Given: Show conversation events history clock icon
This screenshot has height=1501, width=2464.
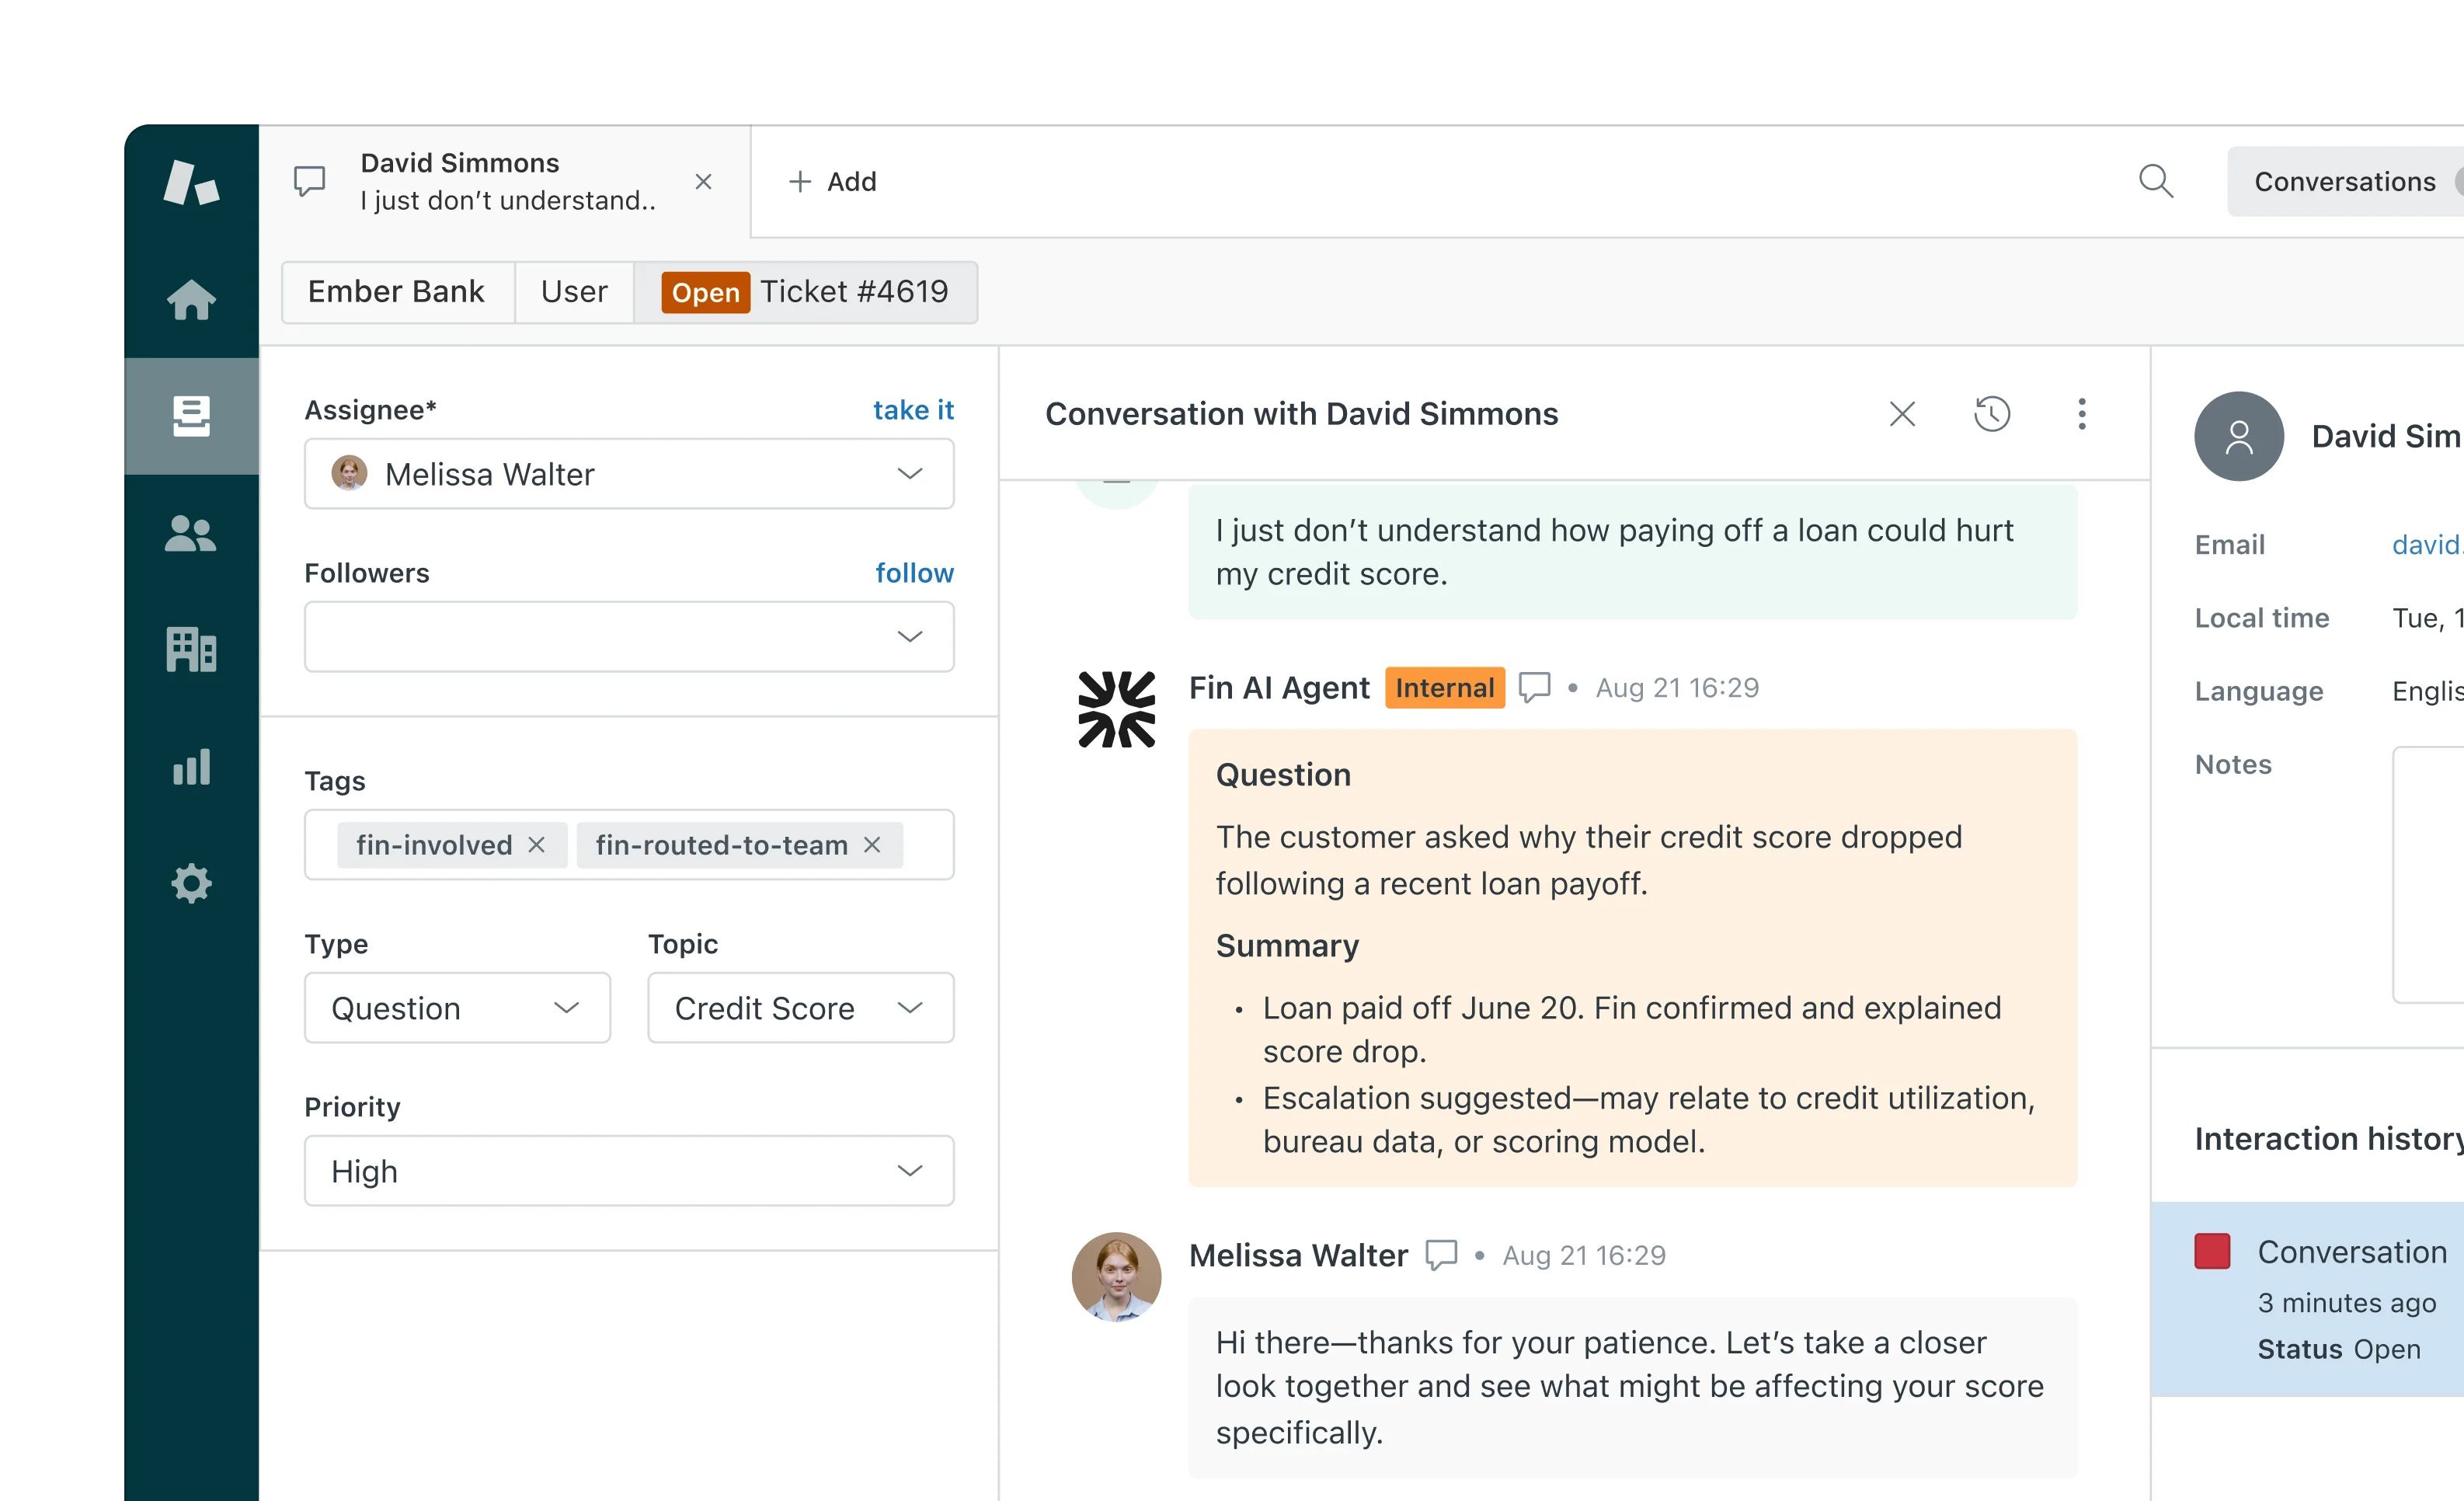Looking at the screenshot, I should coord(1991,414).
